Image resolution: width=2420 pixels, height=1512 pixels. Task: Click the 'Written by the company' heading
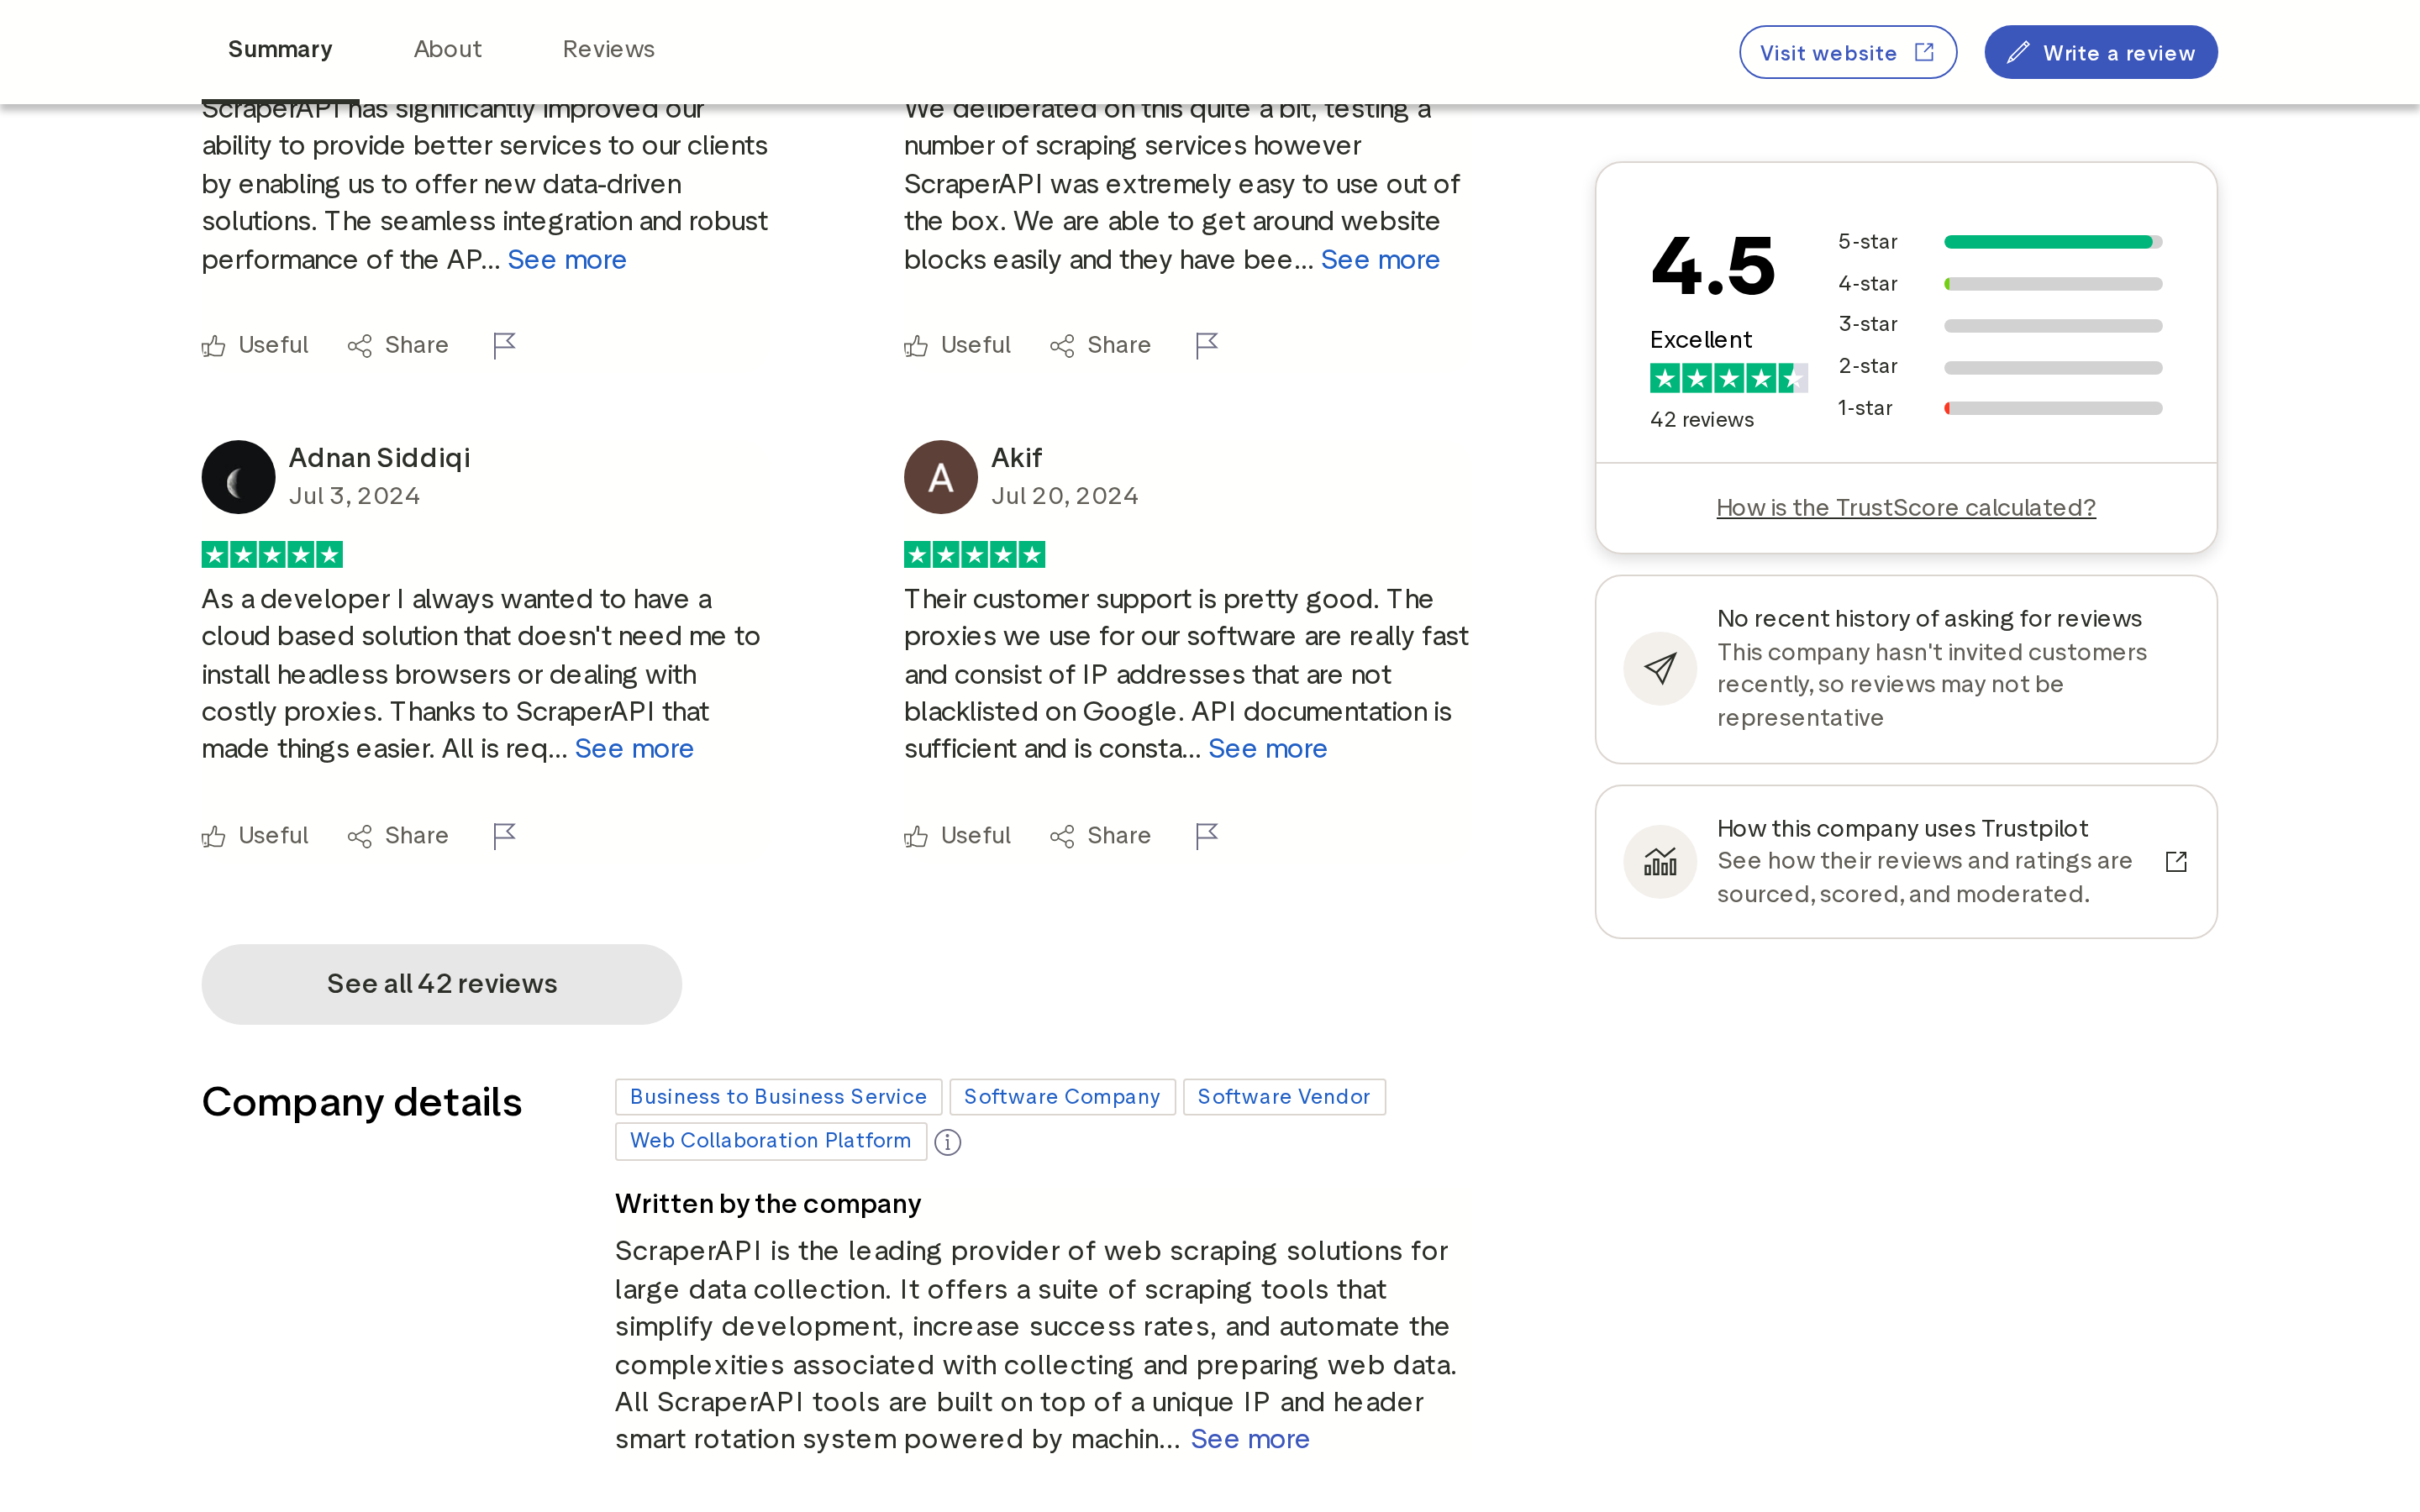(x=767, y=1203)
